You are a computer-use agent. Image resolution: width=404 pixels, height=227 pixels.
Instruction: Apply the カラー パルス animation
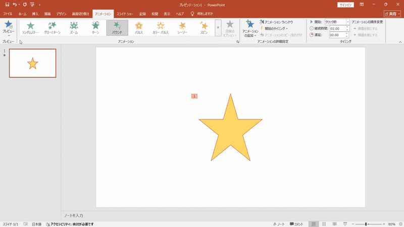[161, 28]
